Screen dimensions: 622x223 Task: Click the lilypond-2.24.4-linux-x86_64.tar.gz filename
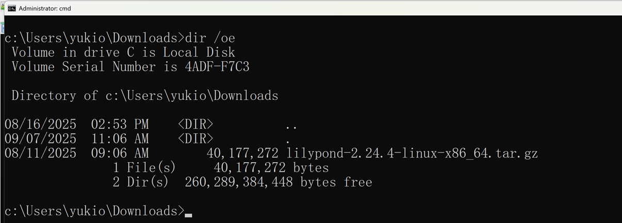coord(412,153)
